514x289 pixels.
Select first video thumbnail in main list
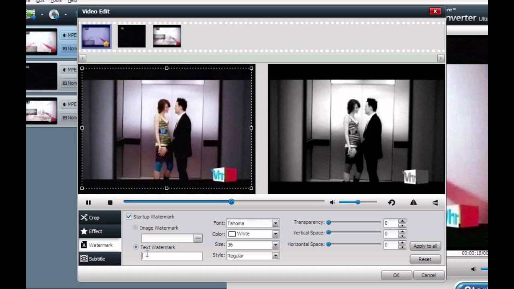41,41
